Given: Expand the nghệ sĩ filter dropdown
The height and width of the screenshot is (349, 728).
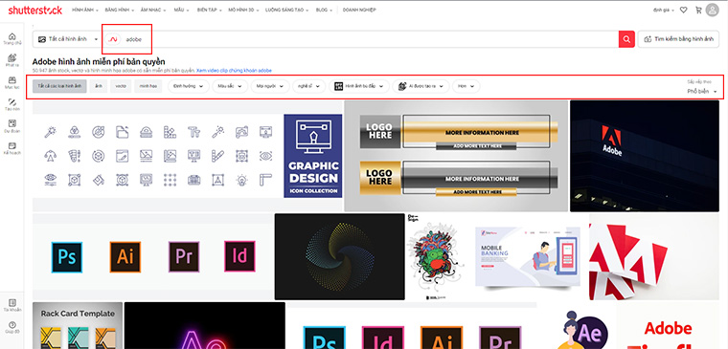Looking at the screenshot, I should [x=309, y=86].
